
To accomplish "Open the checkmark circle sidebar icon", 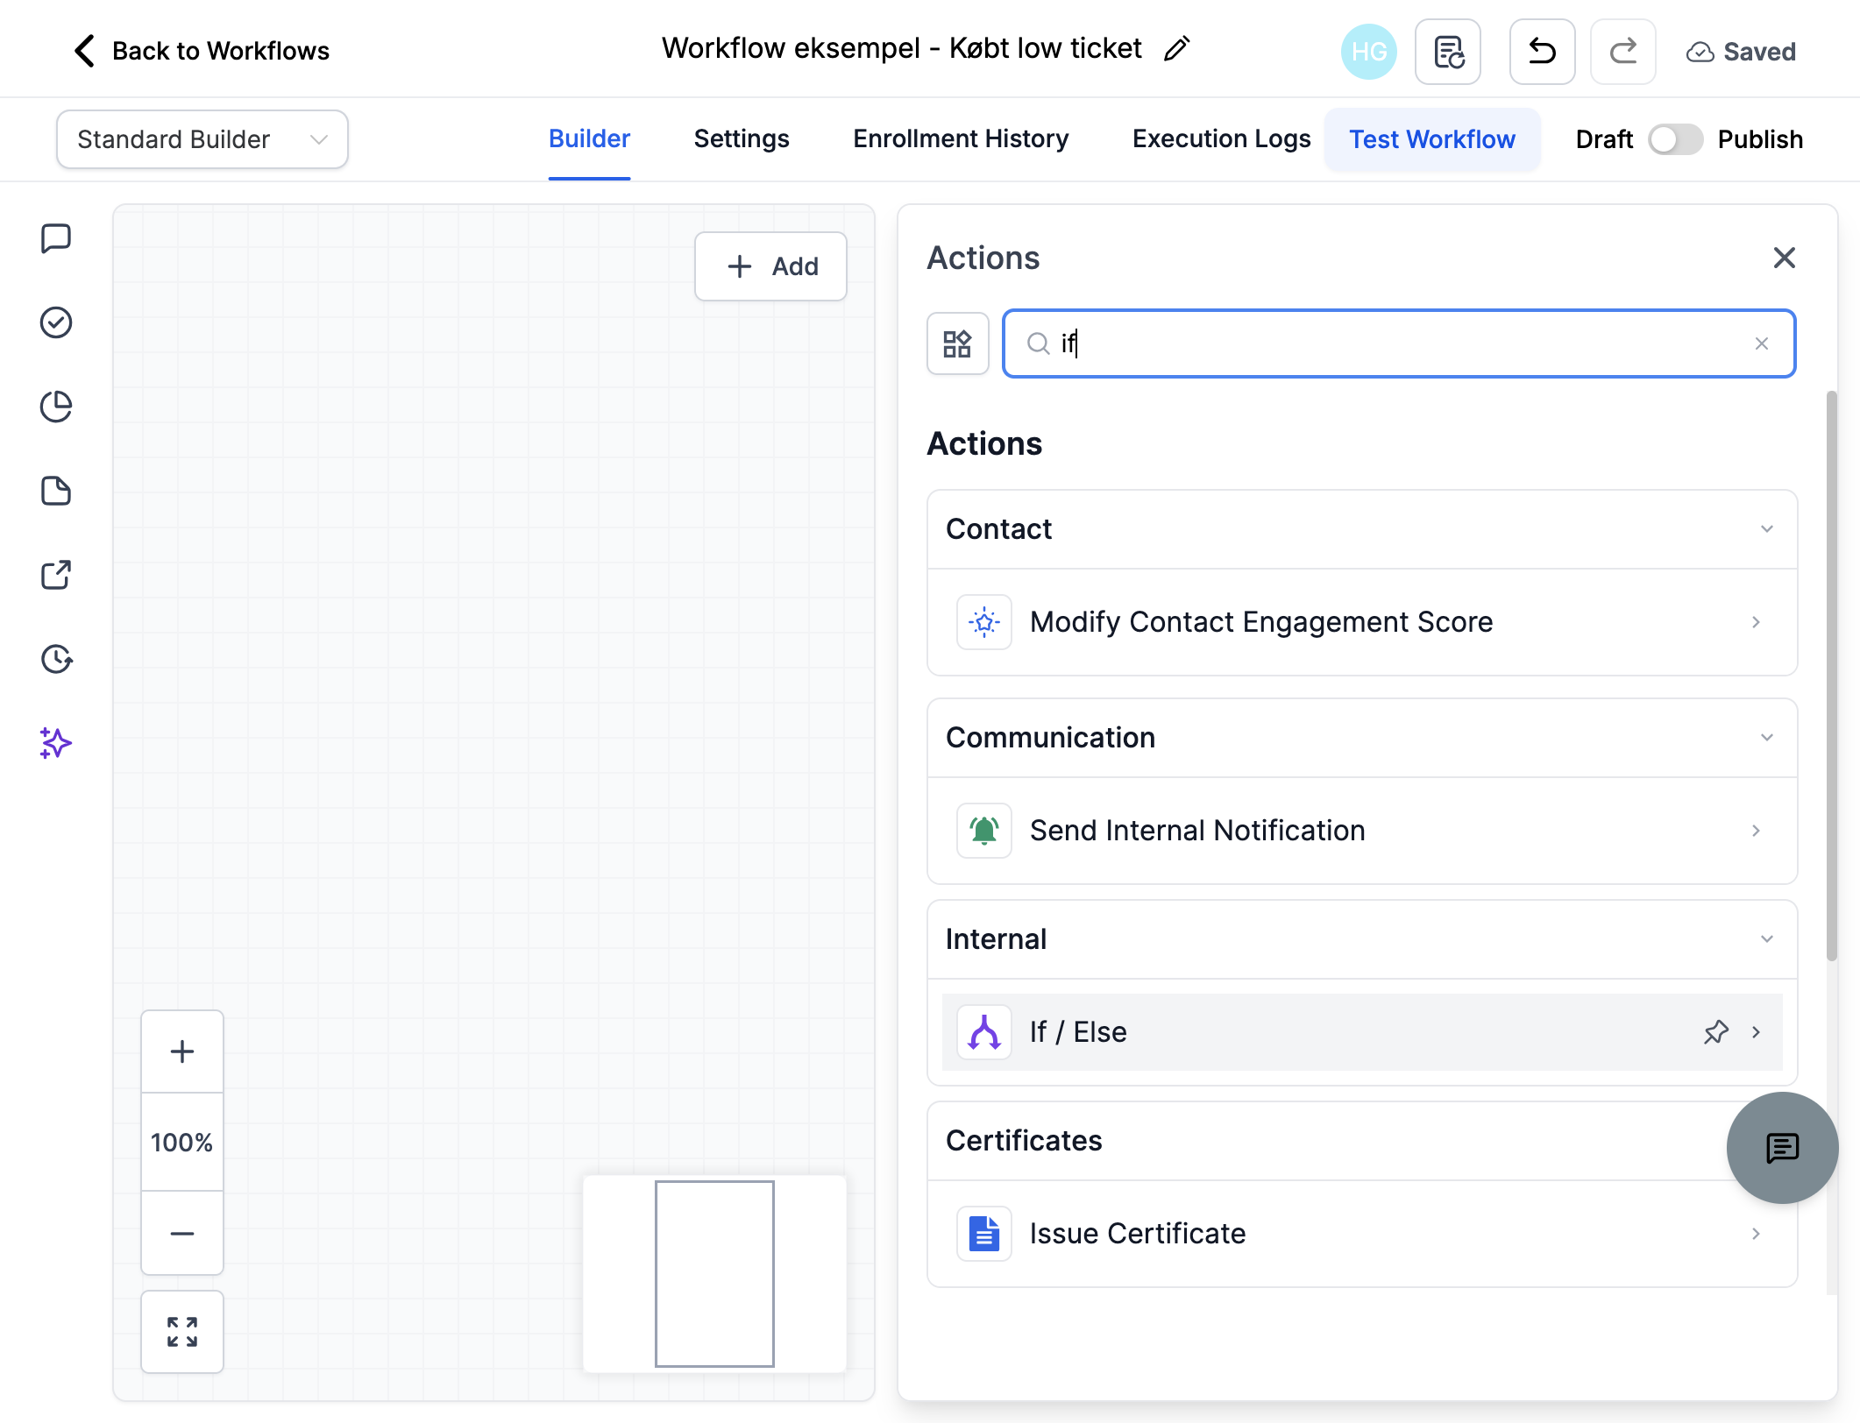I will click(56, 322).
